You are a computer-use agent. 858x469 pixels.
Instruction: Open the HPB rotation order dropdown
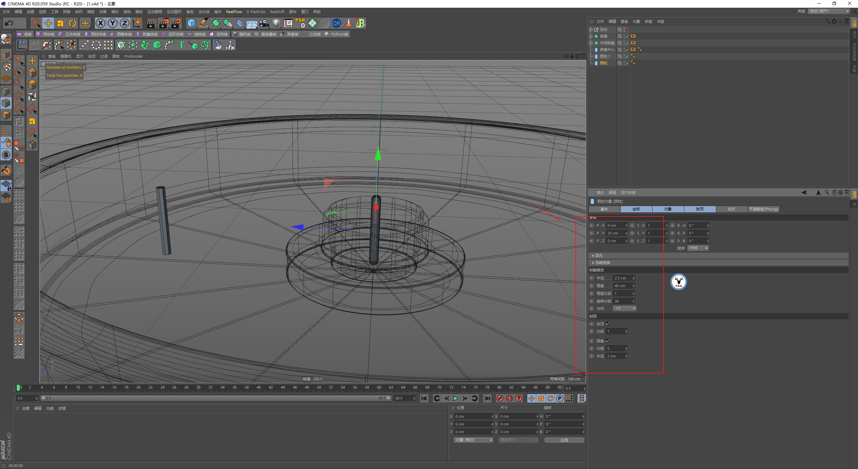(x=698, y=248)
